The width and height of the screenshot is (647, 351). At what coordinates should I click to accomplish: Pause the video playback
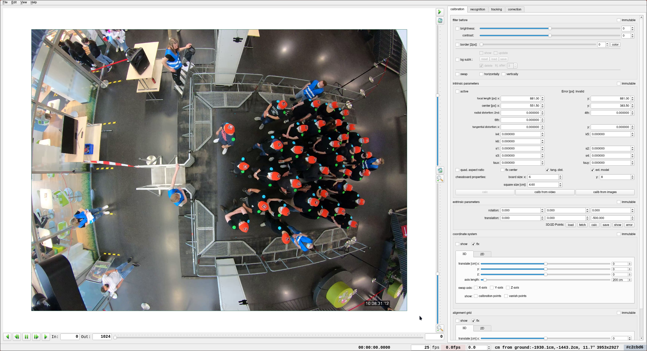(x=27, y=337)
